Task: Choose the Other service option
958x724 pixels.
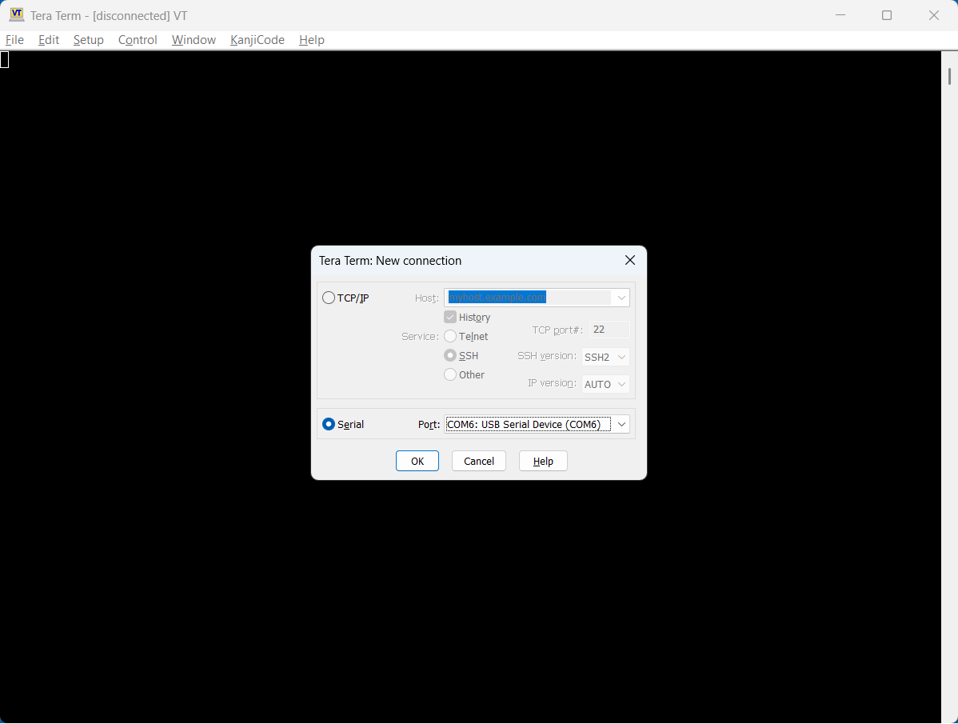Action: [x=450, y=374]
